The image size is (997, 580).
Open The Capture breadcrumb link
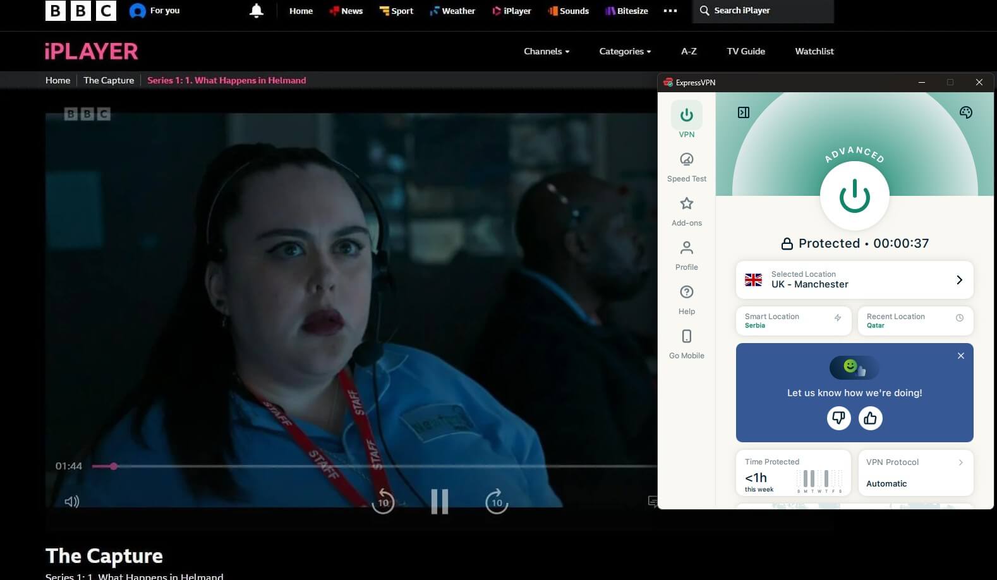tap(109, 80)
